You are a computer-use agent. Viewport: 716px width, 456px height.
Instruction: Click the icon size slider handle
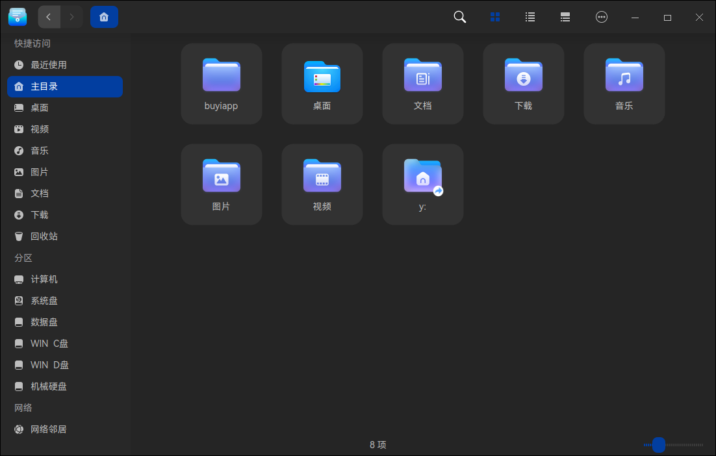658,444
